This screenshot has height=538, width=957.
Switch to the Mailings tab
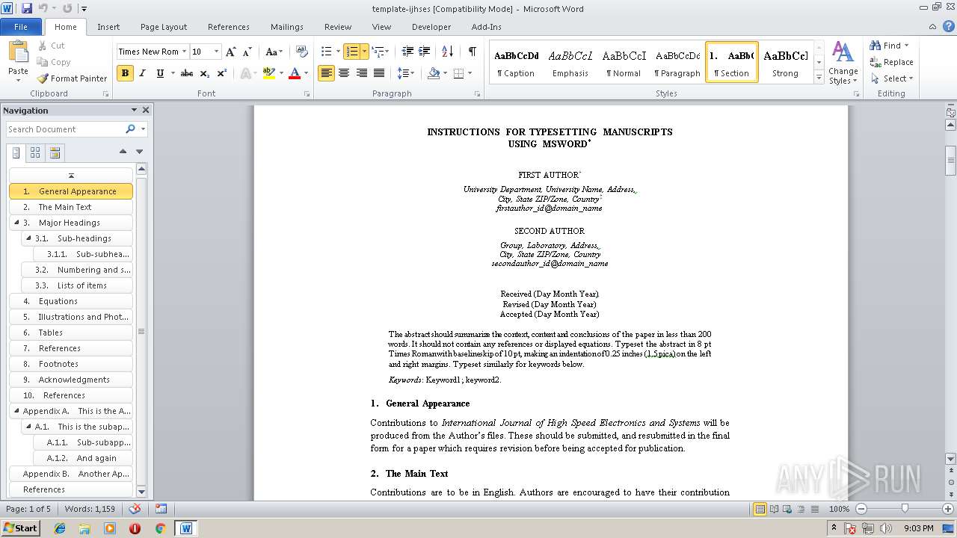point(287,27)
